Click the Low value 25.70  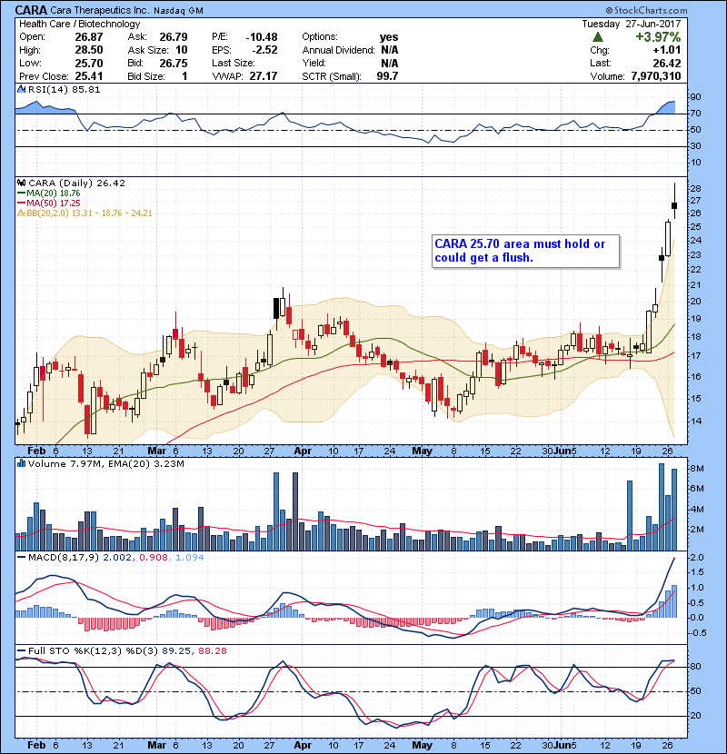(89, 63)
